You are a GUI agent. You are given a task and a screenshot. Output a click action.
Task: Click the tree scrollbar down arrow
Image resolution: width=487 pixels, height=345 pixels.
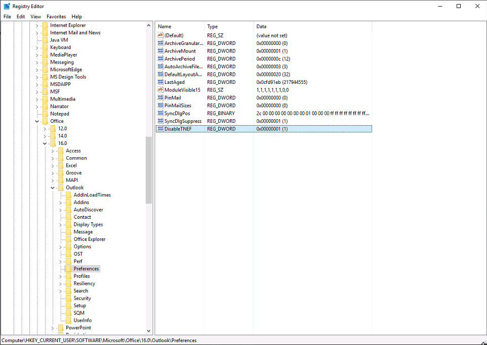coord(148,331)
